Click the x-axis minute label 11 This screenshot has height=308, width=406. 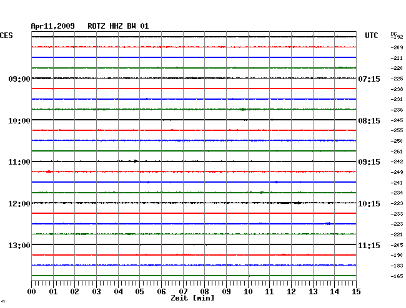coord(269,292)
